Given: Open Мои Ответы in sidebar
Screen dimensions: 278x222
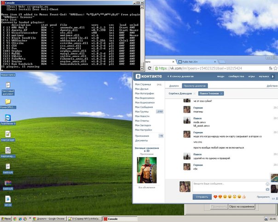Looking at the screenshot, I should pos(142,121).
